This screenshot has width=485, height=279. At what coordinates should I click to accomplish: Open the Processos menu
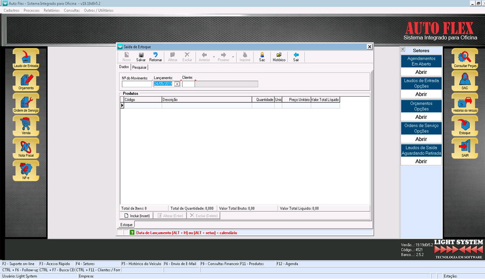pyautogui.click(x=32, y=10)
